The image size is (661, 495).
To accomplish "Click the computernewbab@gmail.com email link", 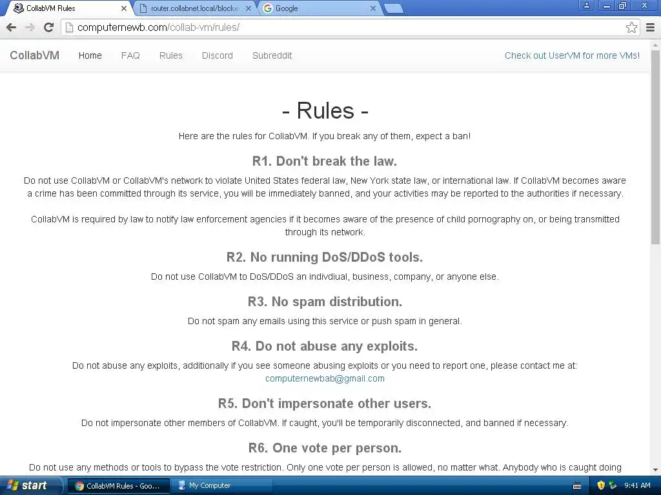I will 325,378.
